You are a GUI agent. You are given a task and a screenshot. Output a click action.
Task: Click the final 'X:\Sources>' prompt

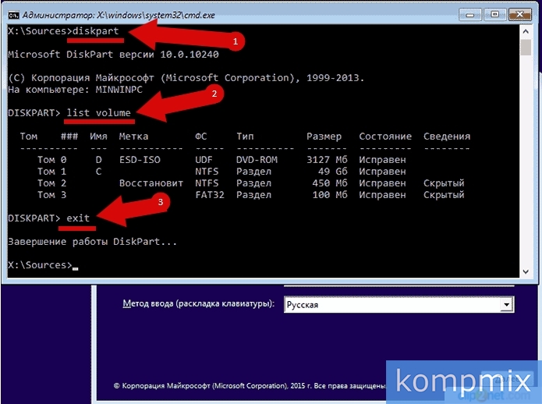tap(40, 265)
